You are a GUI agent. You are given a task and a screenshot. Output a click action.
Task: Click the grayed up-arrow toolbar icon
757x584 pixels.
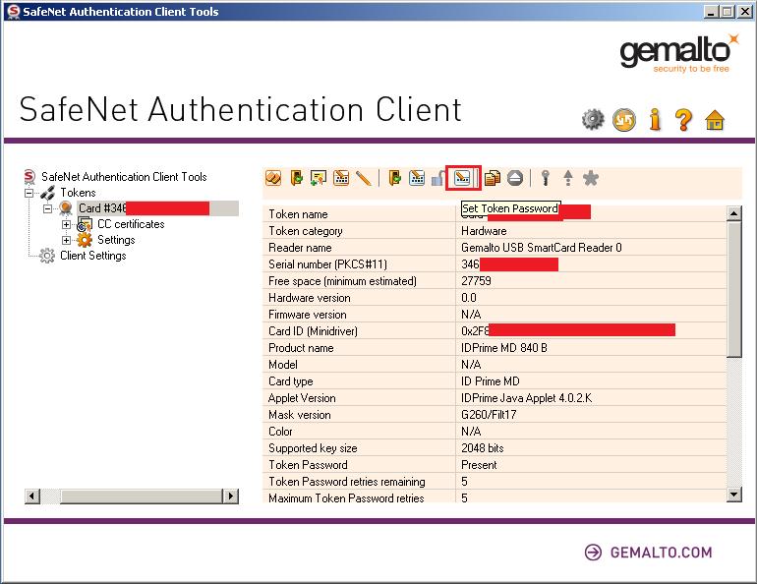[x=568, y=178]
